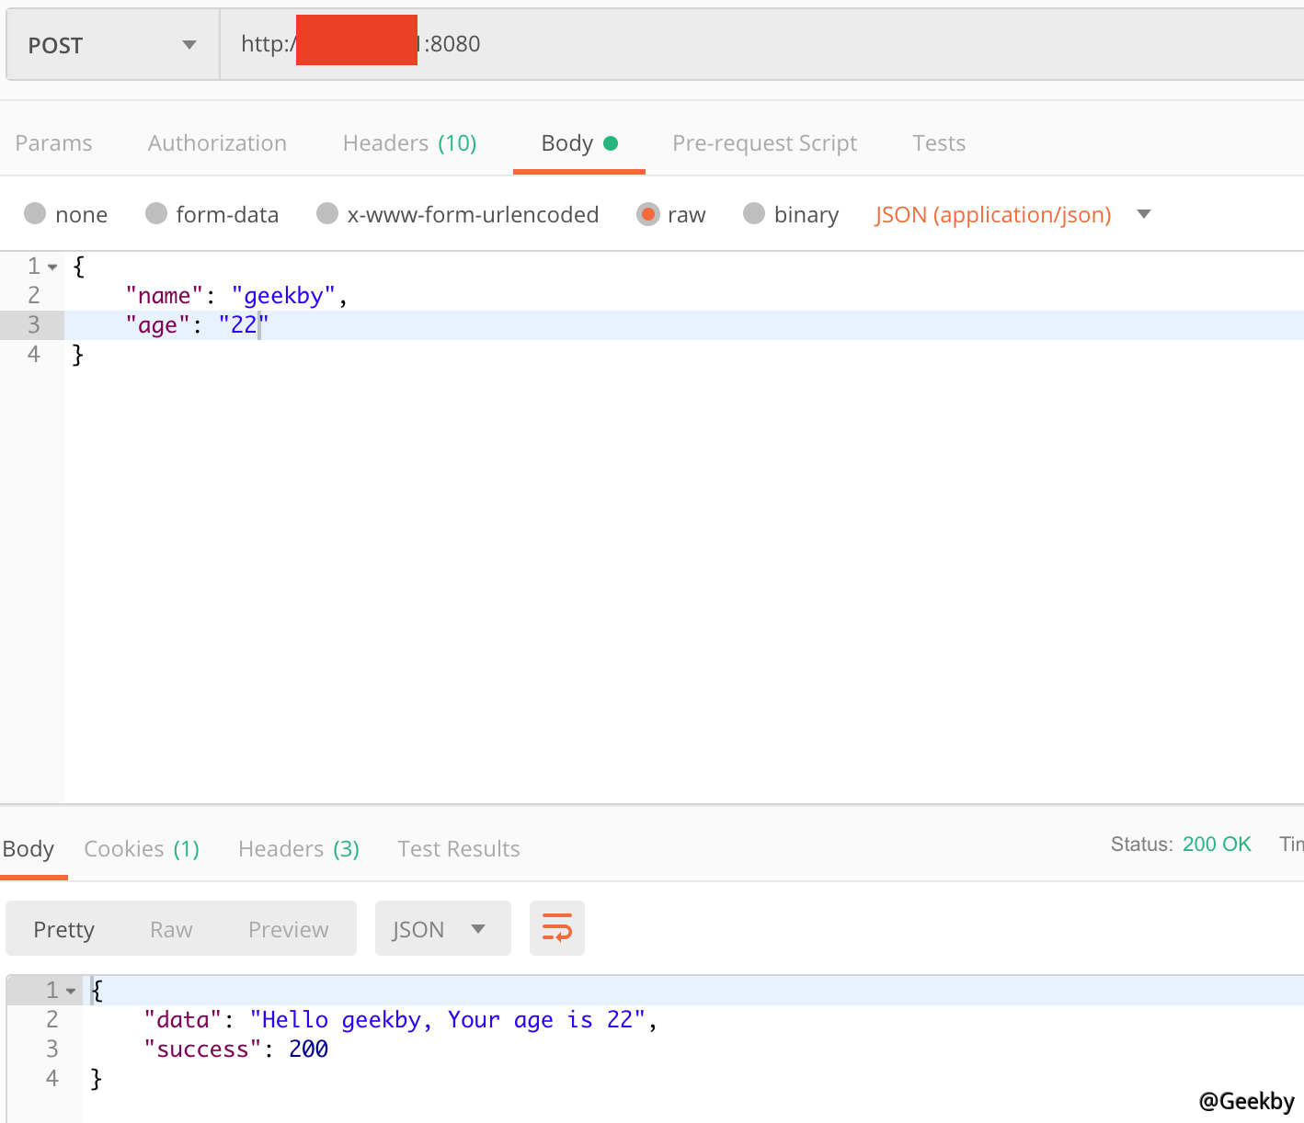This screenshot has width=1304, height=1123.
Task: Select the form-data body type
Action: (x=155, y=214)
